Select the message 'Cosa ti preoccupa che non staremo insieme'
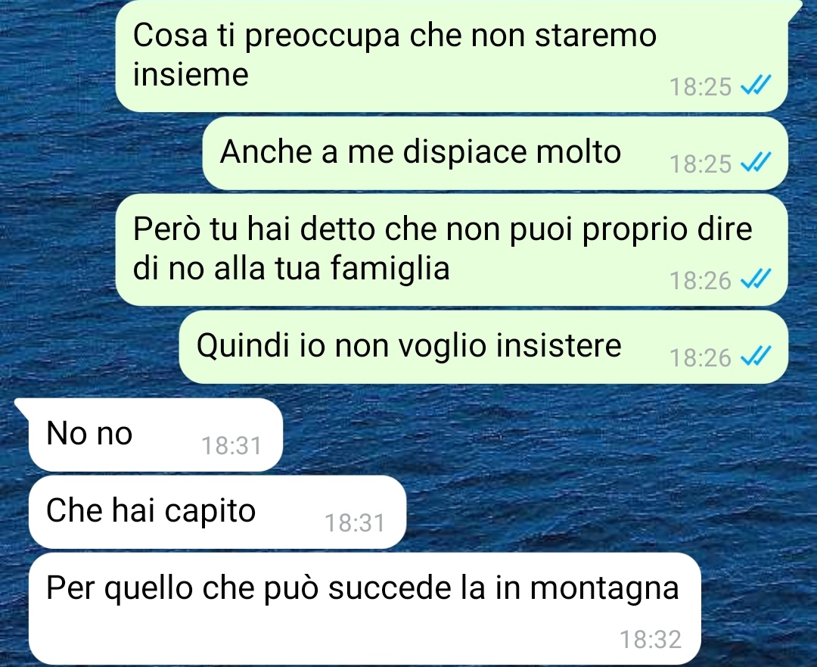Image resolution: width=817 pixels, height=667 pixels. click(451, 55)
